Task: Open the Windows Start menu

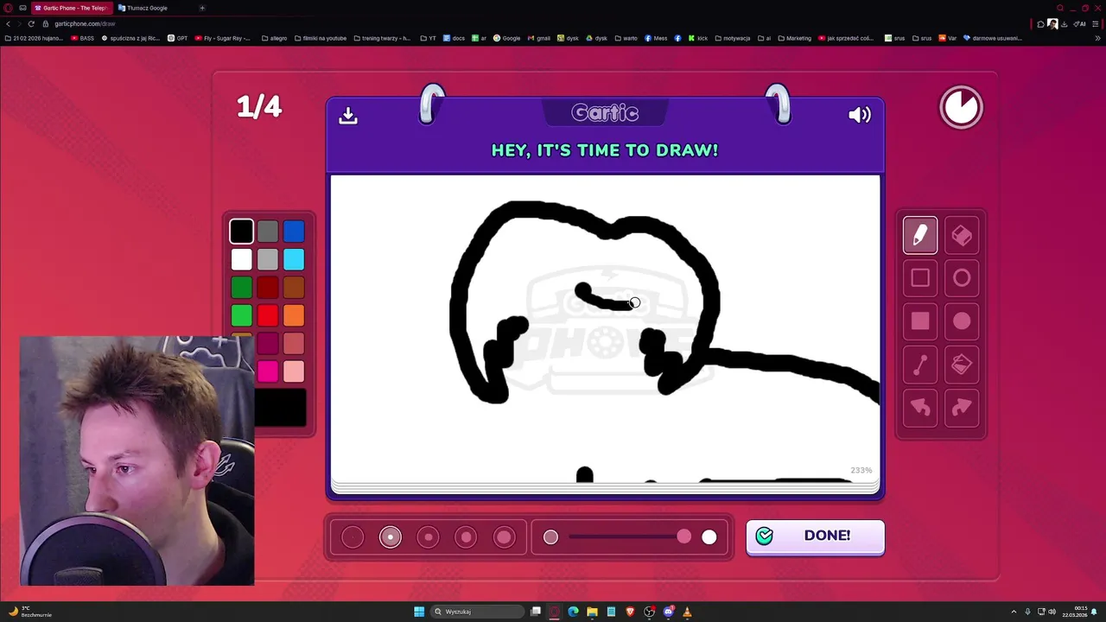Action: (x=419, y=612)
